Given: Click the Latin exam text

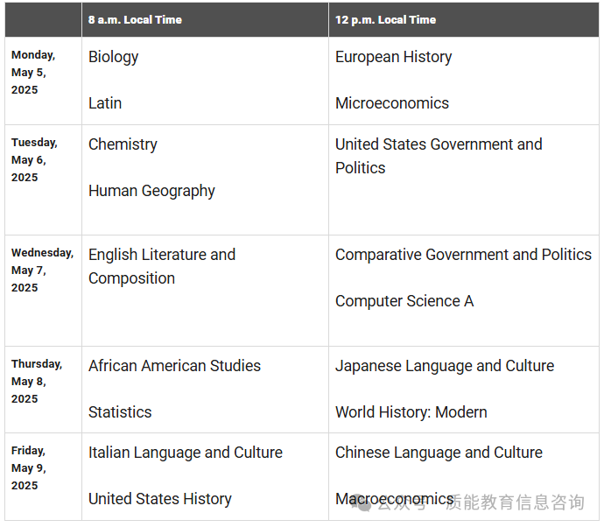Looking at the screenshot, I should [105, 103].
